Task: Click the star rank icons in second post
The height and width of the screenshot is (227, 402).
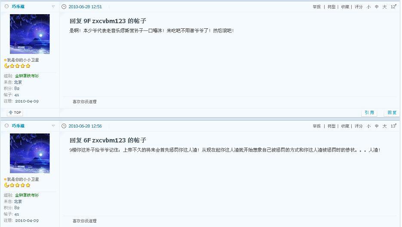Action: pyautogui.click(x=18, y=185)
